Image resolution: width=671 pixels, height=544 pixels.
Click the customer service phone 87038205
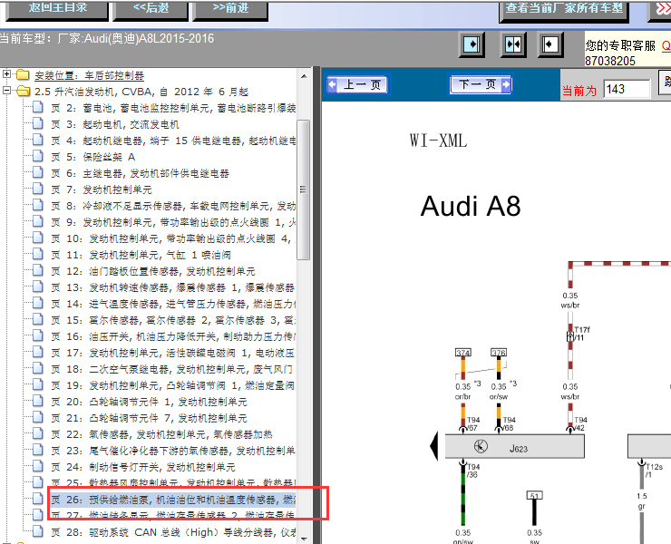[610, 61]
